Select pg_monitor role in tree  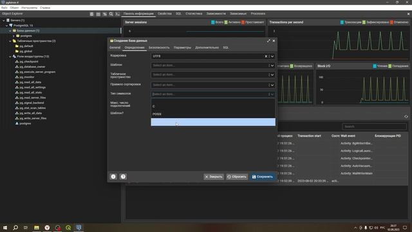pyautogui.click(x=27, y=77)
